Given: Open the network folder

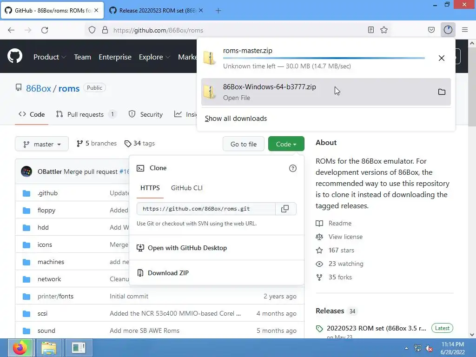Looking at the screenshot, I should (49, 279).
